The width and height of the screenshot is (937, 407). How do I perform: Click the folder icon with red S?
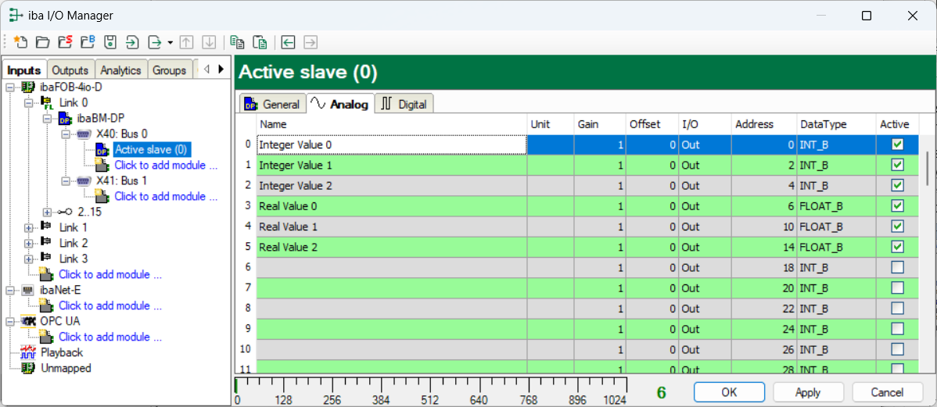[x=65, y=42]
